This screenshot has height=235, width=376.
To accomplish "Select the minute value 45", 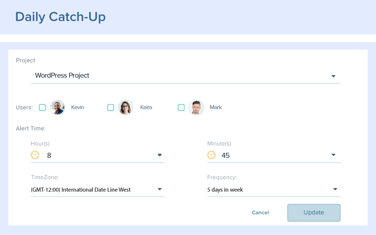I will pyautogui.click(x=225, y=155).
